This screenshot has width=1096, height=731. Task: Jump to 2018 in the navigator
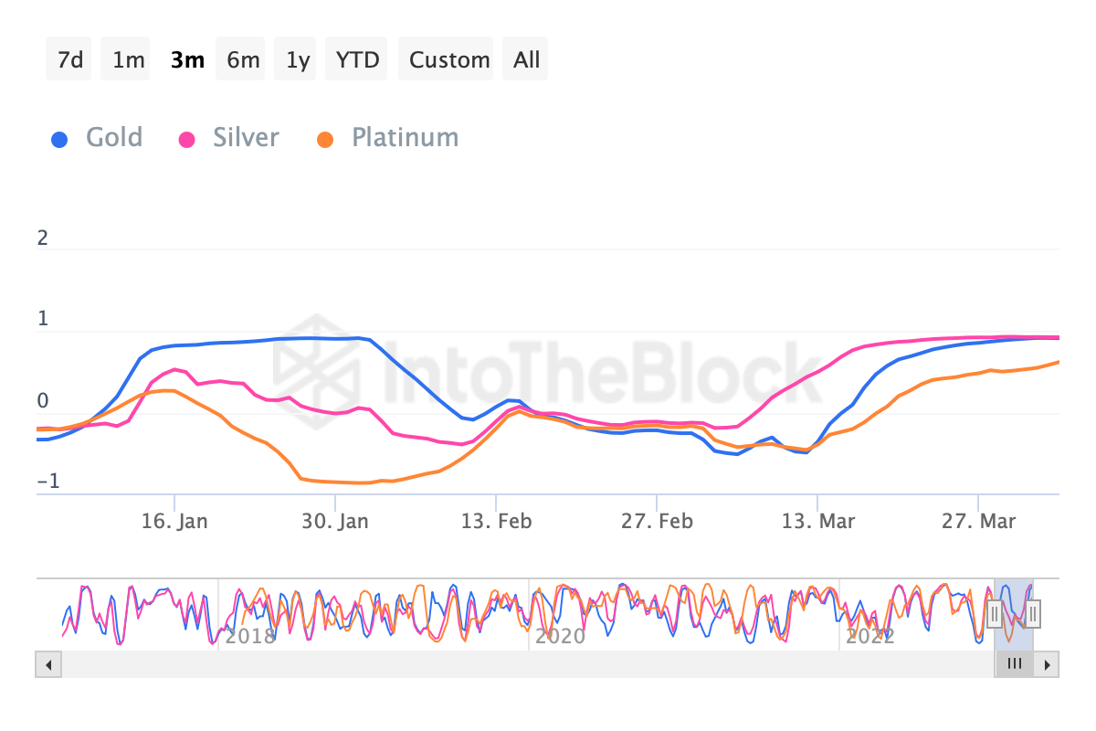click(x=250, y=635)
